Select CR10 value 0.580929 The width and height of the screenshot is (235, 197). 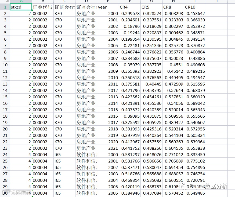195,97
